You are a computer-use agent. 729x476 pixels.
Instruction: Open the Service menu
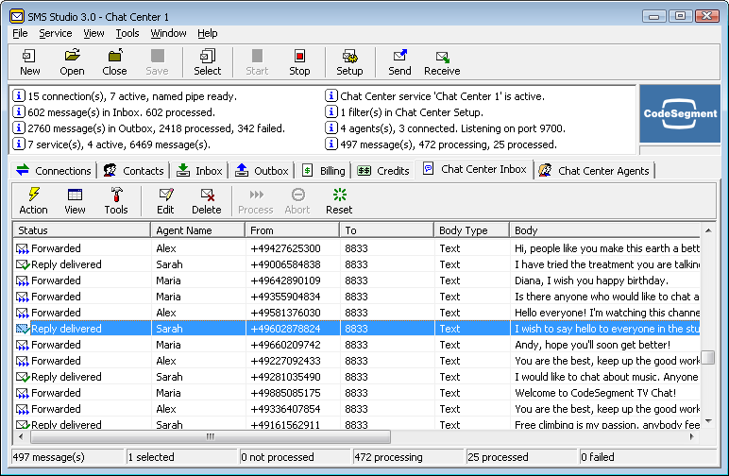click(x=55, y=33)
